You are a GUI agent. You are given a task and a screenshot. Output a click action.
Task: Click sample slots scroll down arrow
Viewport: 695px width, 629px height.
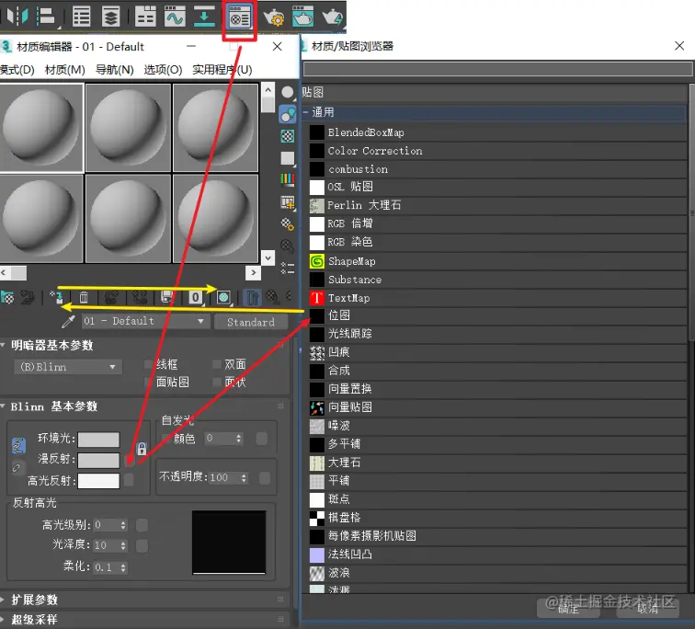(x=268, y=257)
